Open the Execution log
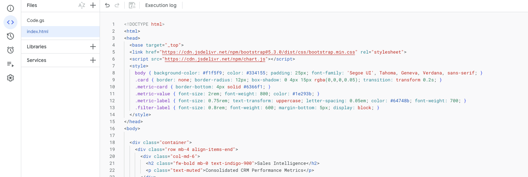This screenshot has height=177, width=528. [x=161, y=5]
